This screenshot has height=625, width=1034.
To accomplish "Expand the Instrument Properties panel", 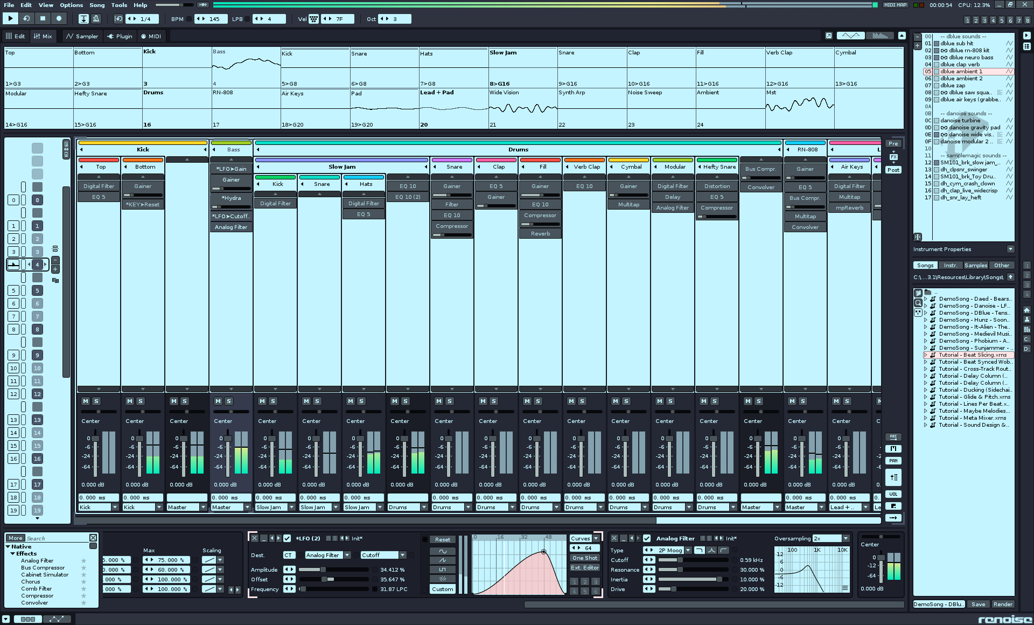I will [1010, 249].
